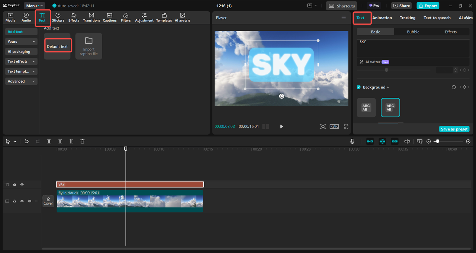The height and width of the screenshot is (253, 476).
Task: Open the Filters panel
Action: click(x=126, y=17)
